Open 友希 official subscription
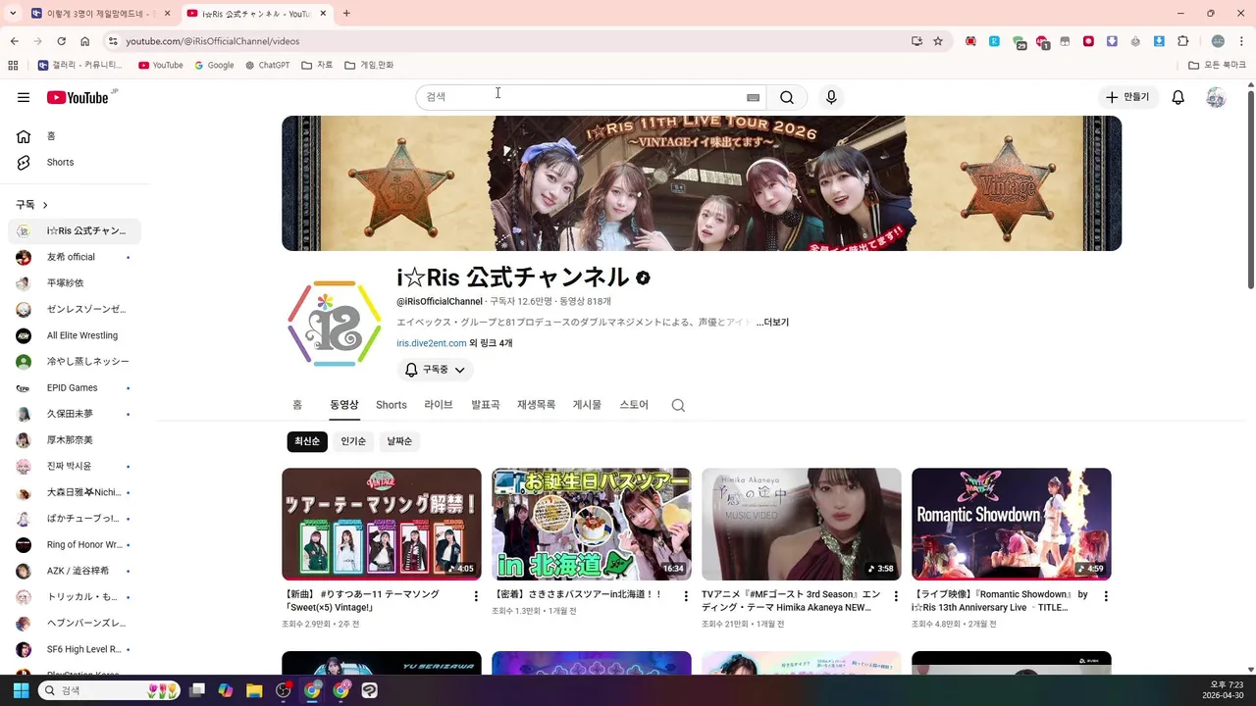Viewport: 1256px width, 706px height. click(x=75, y=257)
